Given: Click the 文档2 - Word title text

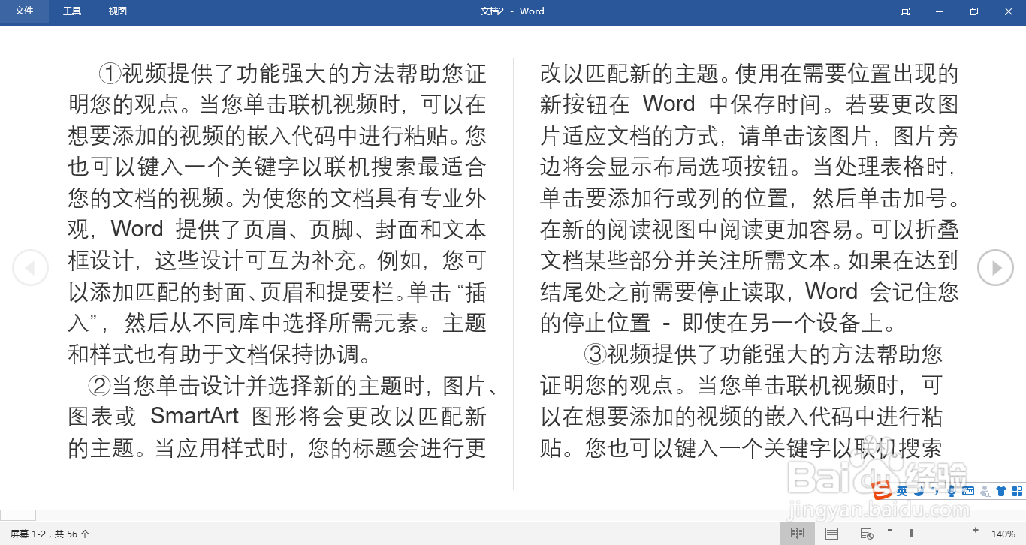Looking at the screenshot, I should (x=512, y=11).
